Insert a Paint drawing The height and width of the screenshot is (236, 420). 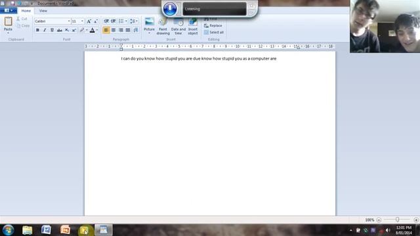(163, 26)
